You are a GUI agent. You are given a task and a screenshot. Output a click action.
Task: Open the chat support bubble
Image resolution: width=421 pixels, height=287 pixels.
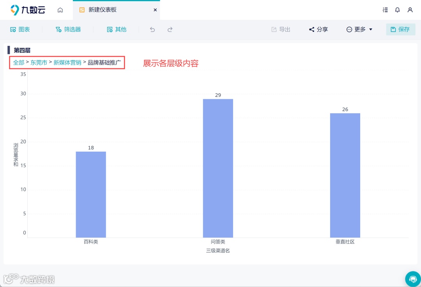(x=413, y=279)
